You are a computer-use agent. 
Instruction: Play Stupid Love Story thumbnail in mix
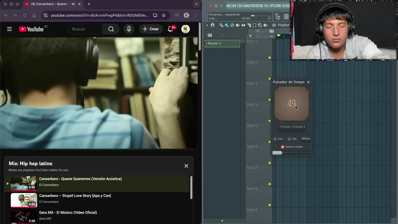point(24,200)
